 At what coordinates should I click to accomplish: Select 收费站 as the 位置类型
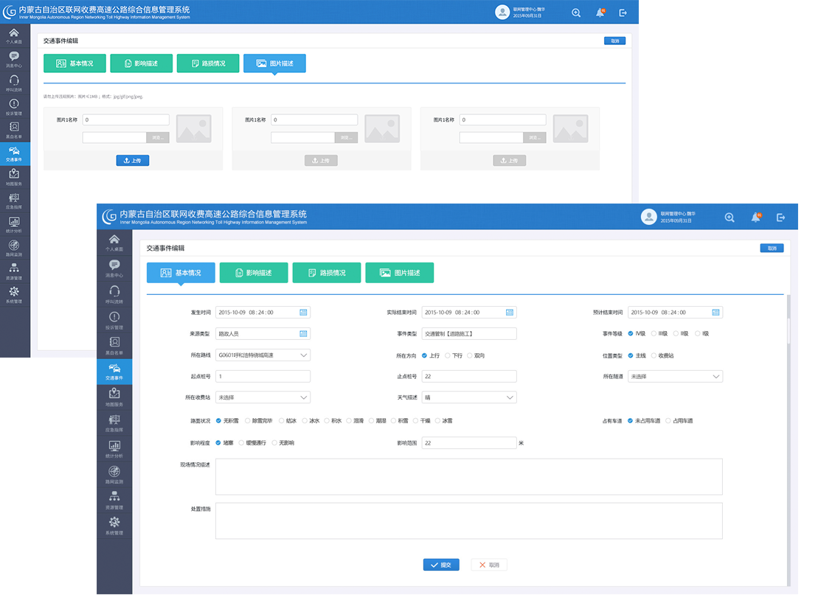[653, 356]
